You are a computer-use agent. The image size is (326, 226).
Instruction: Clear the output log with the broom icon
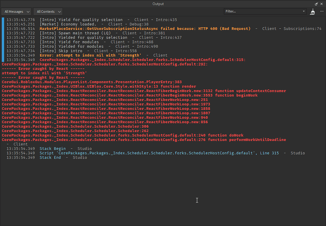312,12
